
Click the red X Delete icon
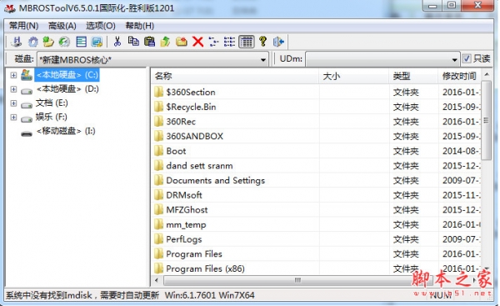point(197,42)
